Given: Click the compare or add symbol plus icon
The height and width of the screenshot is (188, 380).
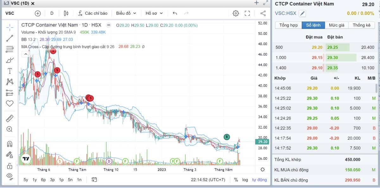Looking at the screenshot, I should (38, 13).
